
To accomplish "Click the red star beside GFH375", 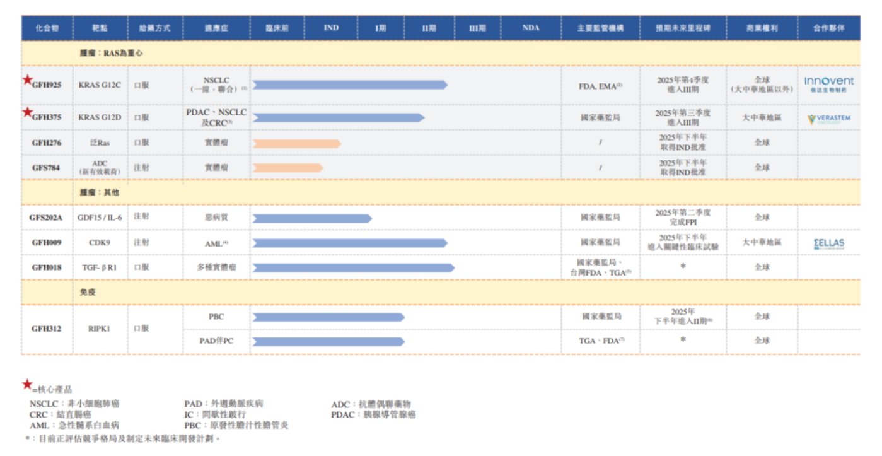I will pyautogui.click(x=27, y=112).
